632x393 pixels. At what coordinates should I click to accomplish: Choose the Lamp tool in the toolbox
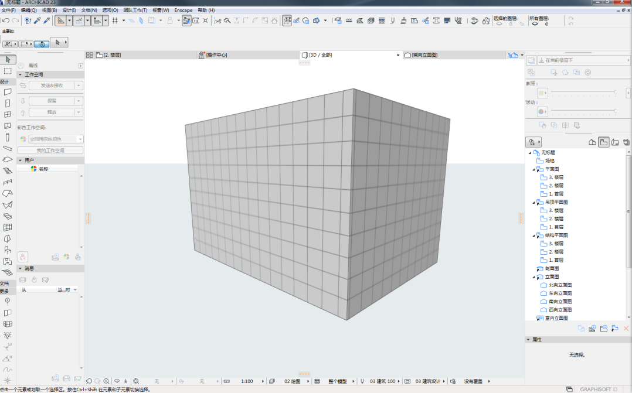[8, 336]
